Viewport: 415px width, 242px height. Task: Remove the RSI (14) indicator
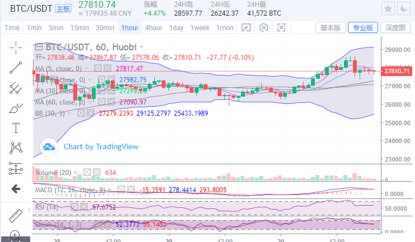[x=84, y=207]
